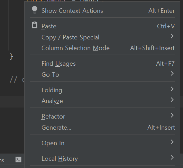Click the Refactor submenu chevron arrow
The height and width of the screenshot is (168, 183).
click(x=172, y=115)
